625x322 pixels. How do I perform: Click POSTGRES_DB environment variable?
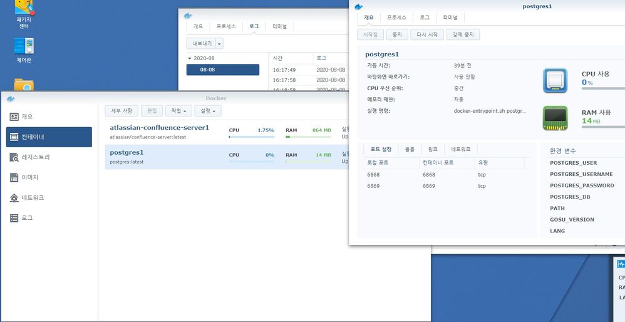(570, 197)
